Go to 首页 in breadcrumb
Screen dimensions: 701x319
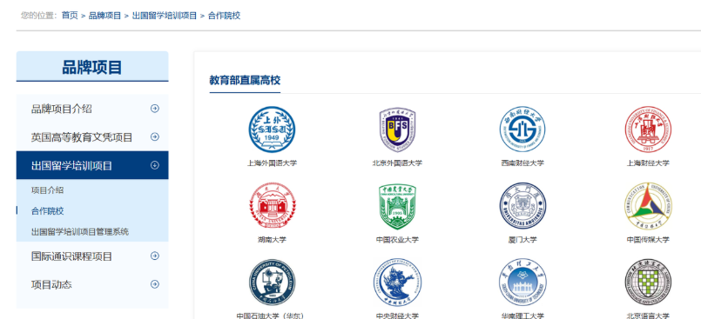click(70, 16)
